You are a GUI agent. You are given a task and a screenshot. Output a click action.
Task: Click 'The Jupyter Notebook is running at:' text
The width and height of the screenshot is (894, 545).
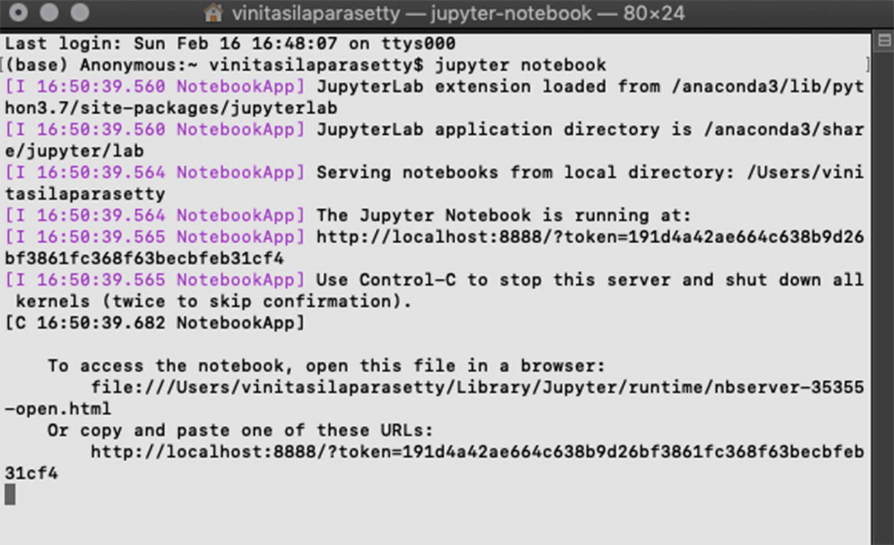click(504, 215)
